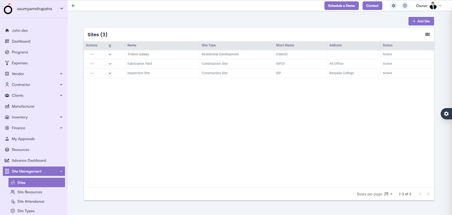Click the globe language icon
Screen dimensions: 452x215
point(405,6)
